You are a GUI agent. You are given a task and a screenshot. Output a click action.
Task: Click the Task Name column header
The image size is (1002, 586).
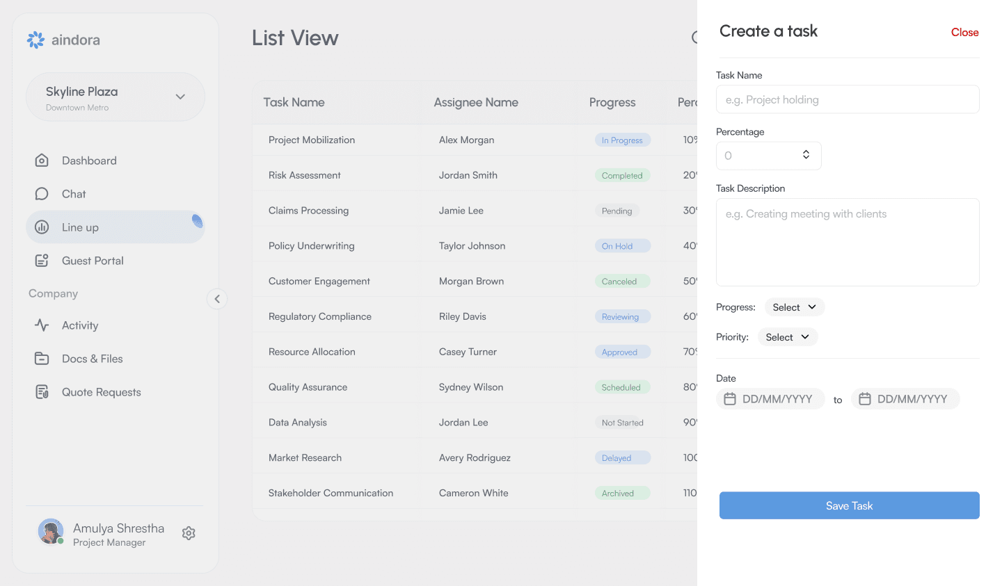294,102
